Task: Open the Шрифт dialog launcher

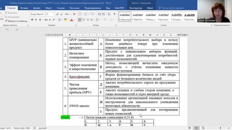Action: coord(76,25)
